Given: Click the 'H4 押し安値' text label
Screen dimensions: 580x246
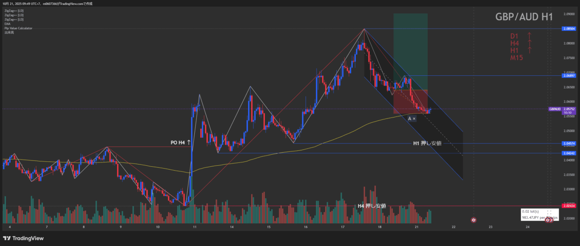Looking at the screenshot, I should pos(371,206).
